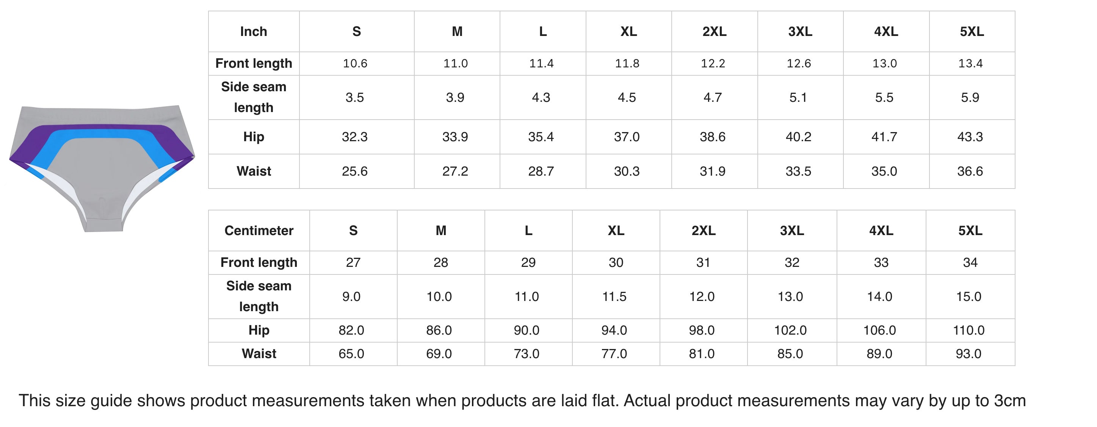1097x427 pixels.
Task: Select the Front length row label in Inch table
Action: pyautogui.click(x=254, y=63)
